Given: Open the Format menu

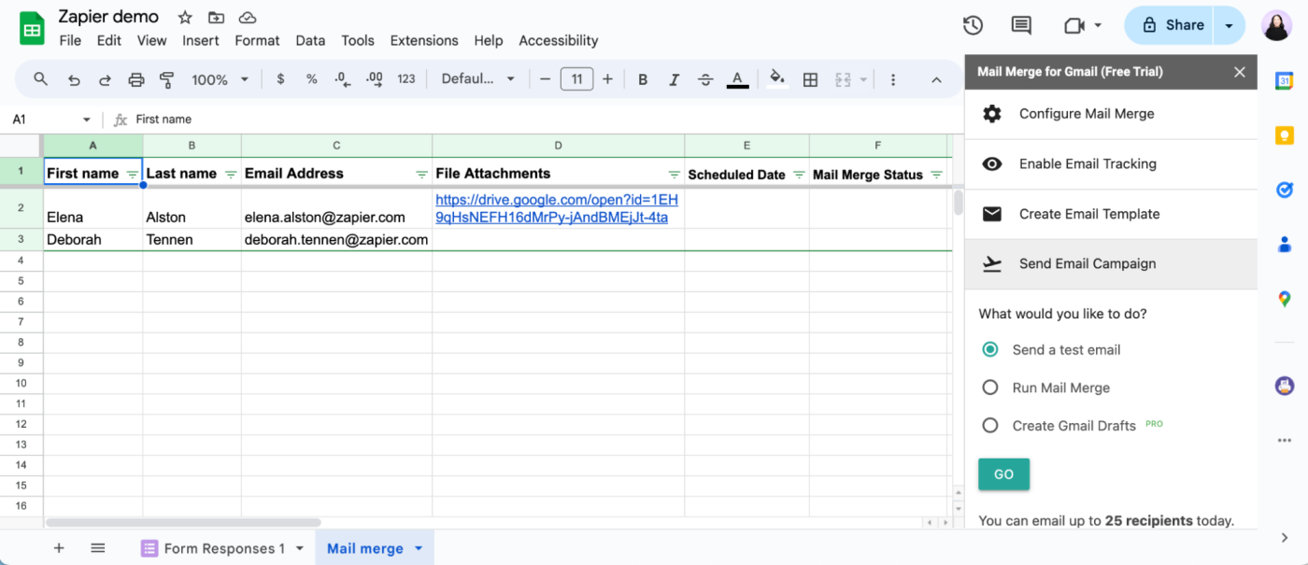Looking at the screenshot, I should (x=257, y=40).
